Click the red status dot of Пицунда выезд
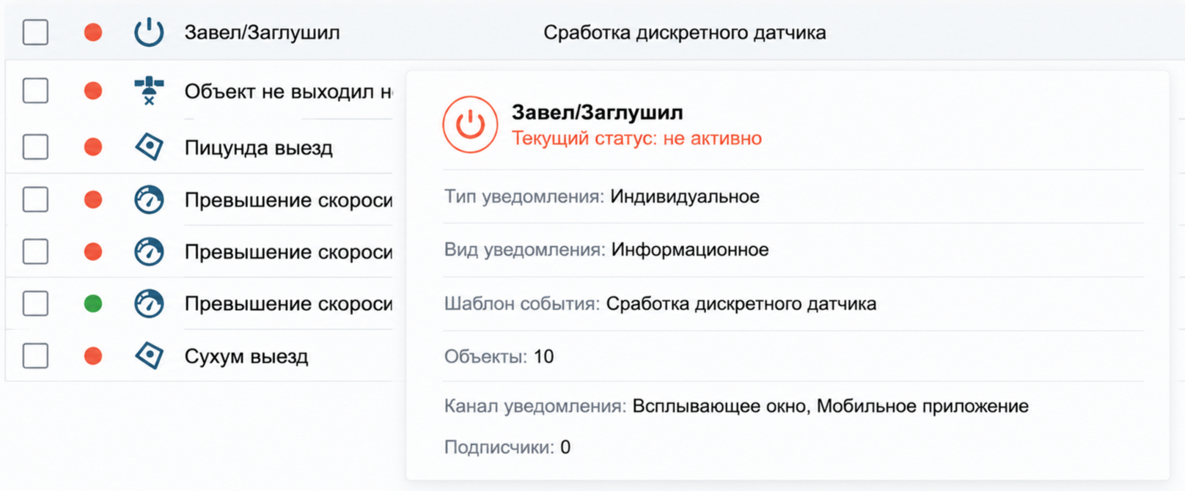The width and height of the screenshot is (1185, 491). tap(93, 147)
